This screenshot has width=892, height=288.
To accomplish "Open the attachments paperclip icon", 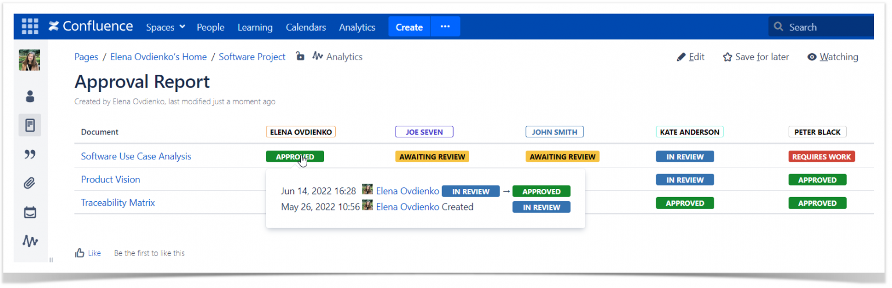I will tap(30, 184).
